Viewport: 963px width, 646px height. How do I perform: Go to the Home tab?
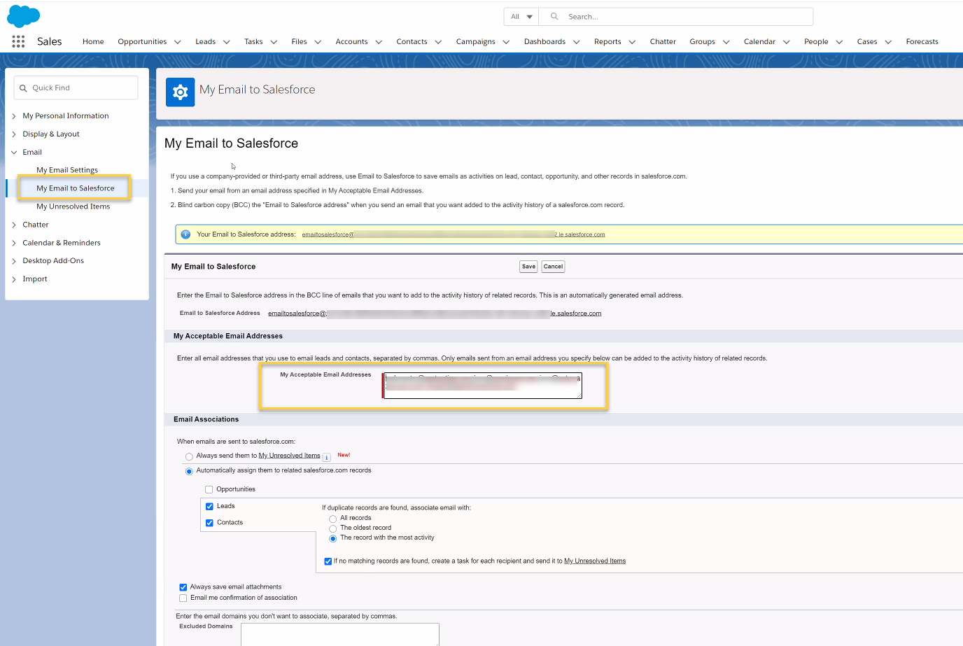click(x=93, y=42)
